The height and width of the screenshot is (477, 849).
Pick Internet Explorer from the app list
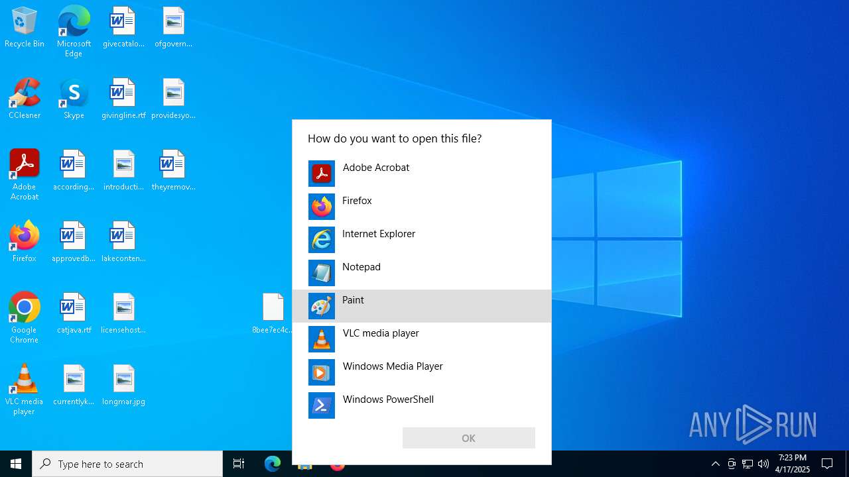(422, 240)
